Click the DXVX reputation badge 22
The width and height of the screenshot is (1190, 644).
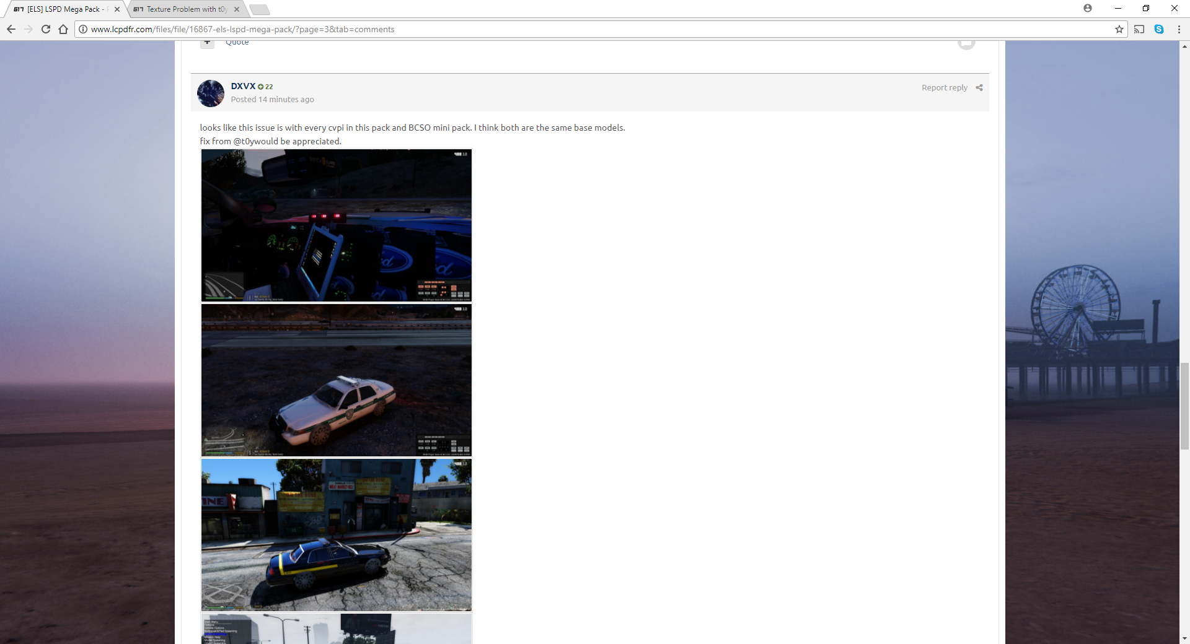[x=265, y=87]
